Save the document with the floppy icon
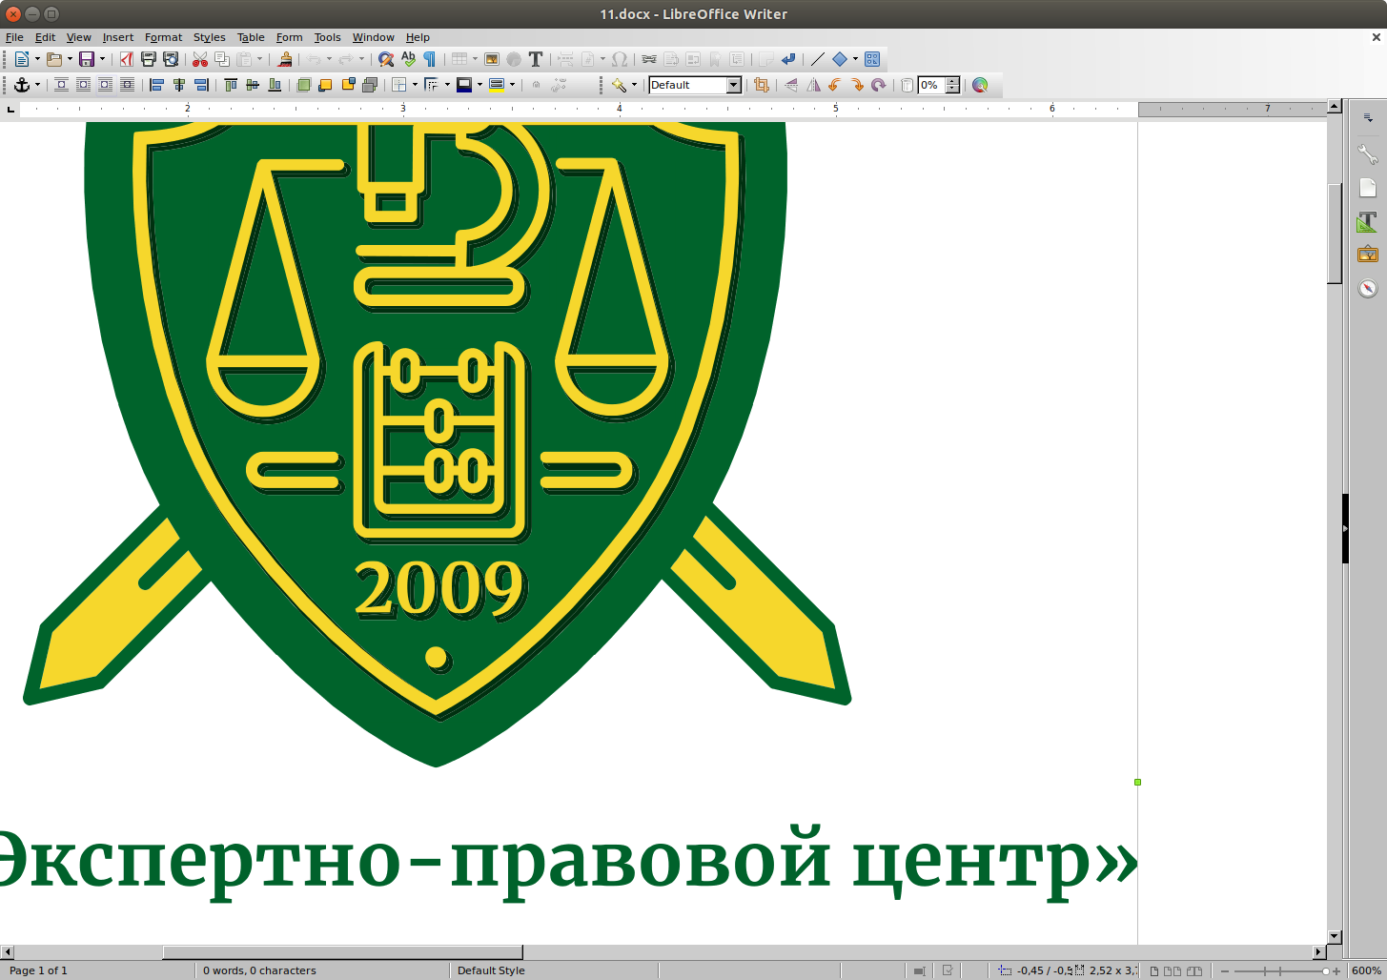 [86, 59]
